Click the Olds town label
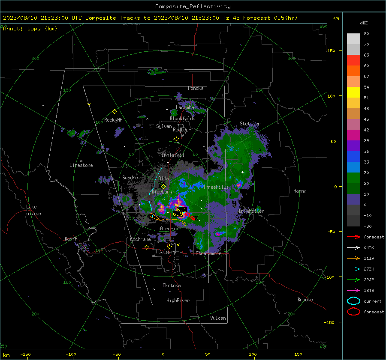The height and width of the screenshot is (360, 386). [x=163, y=179]
